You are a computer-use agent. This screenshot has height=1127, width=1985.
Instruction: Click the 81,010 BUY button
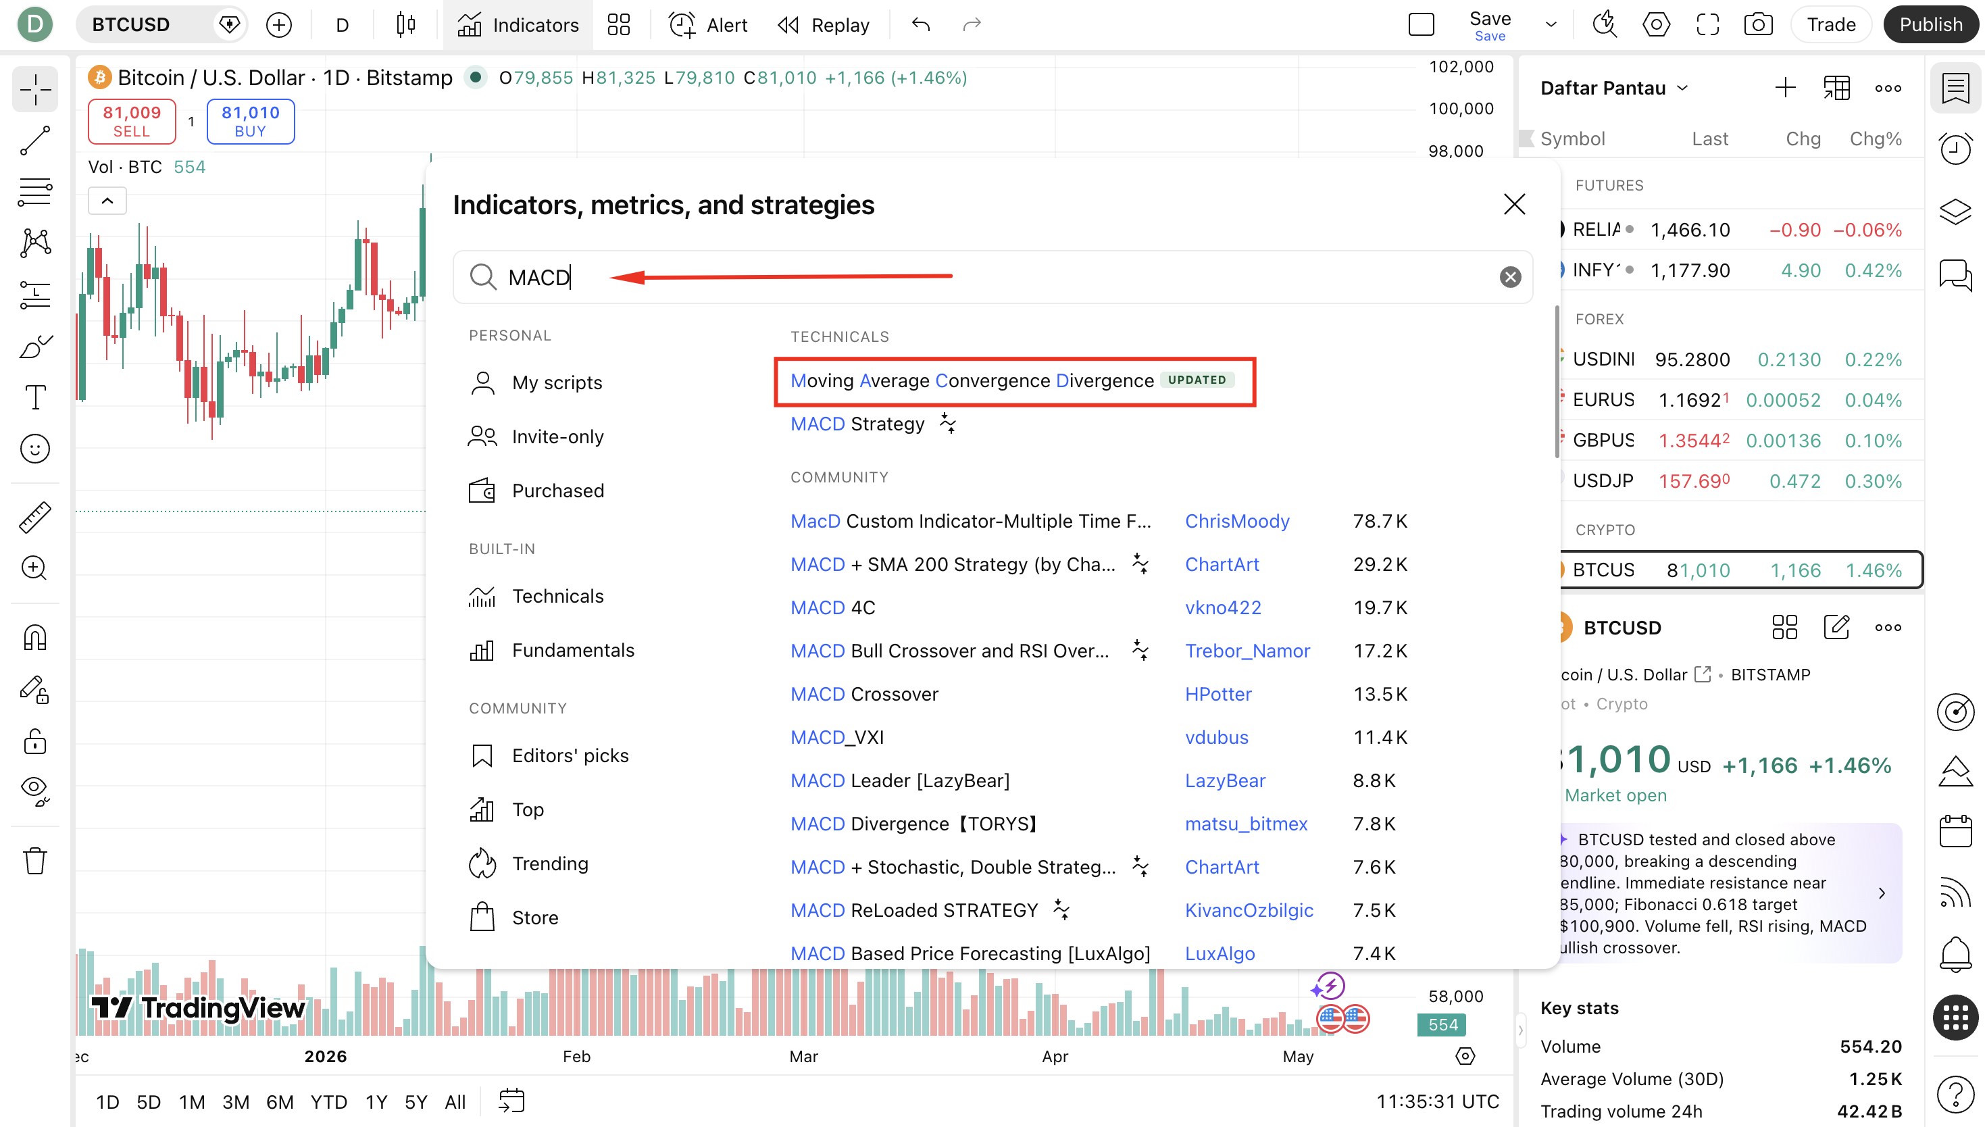click(251, 122)
